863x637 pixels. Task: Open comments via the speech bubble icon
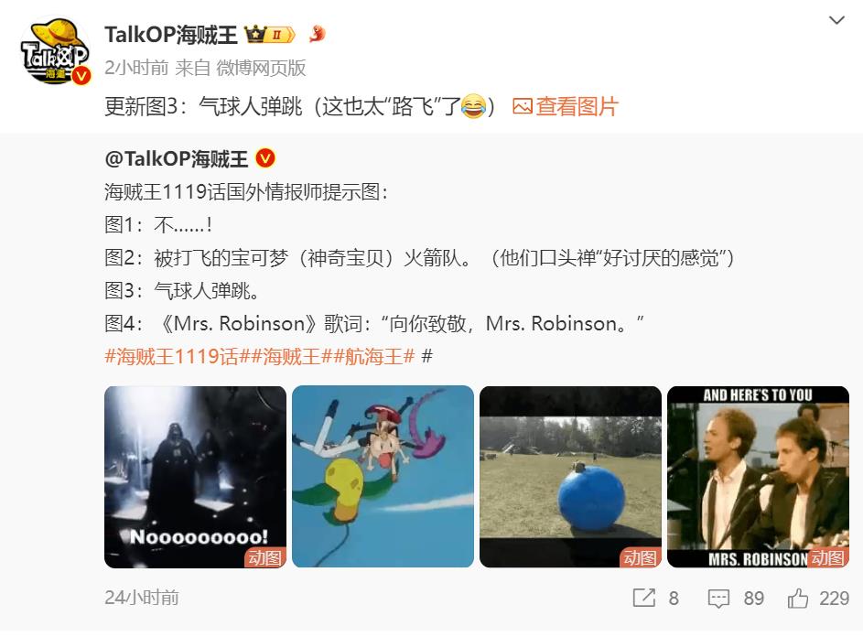[x=718, y=599]
